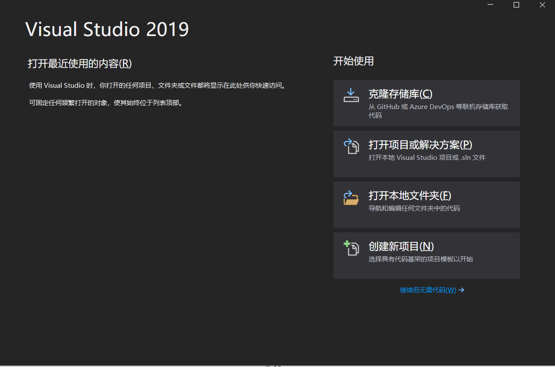Start 创建新项目(N) heading
555x367 pixels.
[401, 246]
